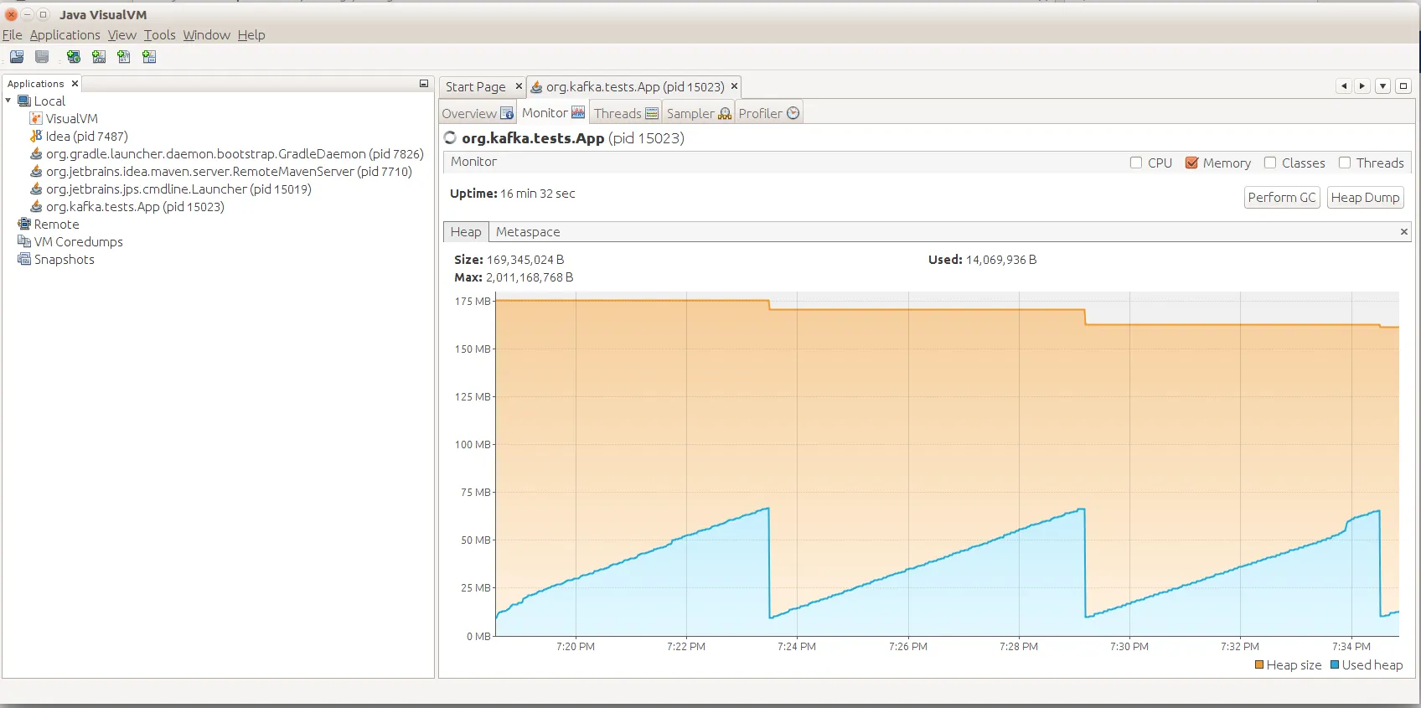Click the Sampler tab's icon

point(725,113)
